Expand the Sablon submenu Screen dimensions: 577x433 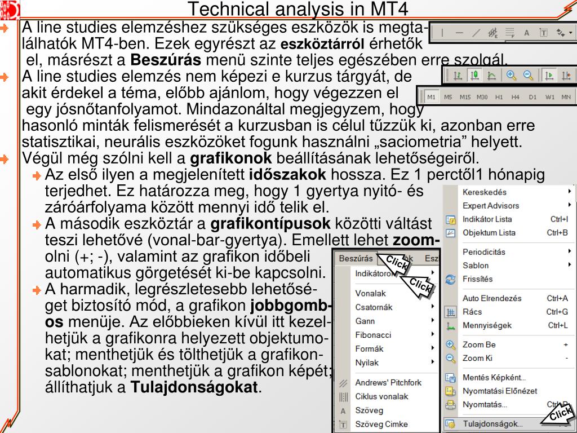point(569,264)
